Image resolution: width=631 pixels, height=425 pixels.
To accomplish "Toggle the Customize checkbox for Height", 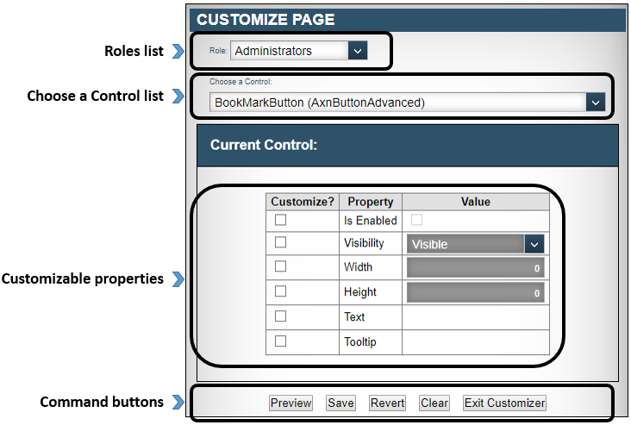I will tap(280, 291).
